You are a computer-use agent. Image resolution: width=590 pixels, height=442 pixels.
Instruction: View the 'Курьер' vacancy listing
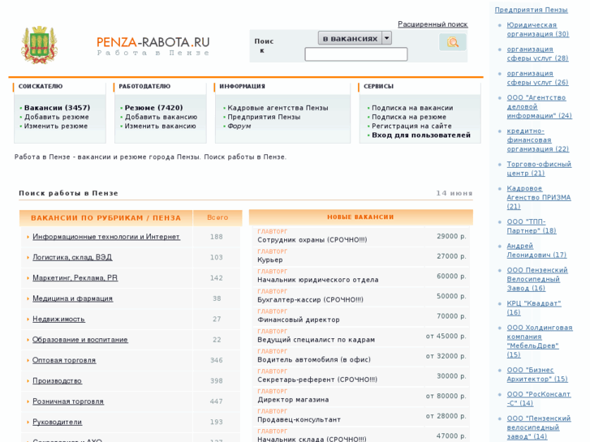point(270,260)
